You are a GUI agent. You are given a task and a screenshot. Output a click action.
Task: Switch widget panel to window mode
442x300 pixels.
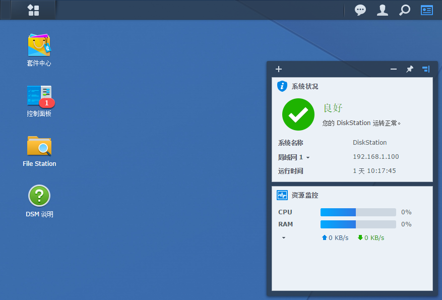tap(425, 69)
